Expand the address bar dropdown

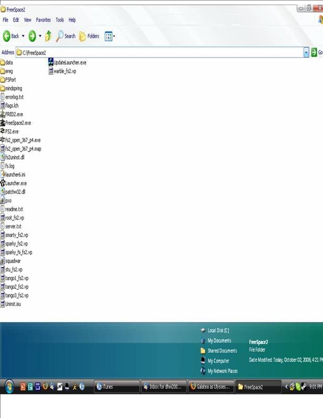306,52
